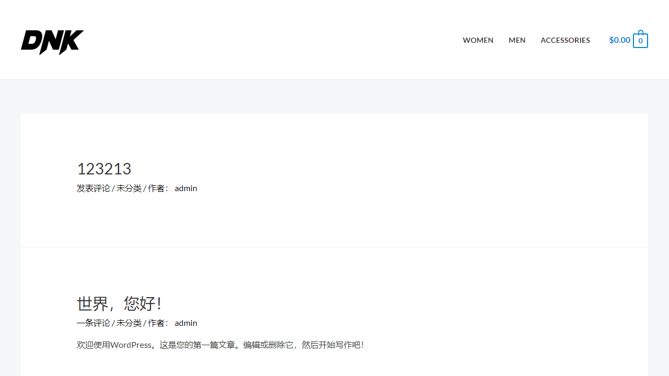
Task: Click the $0.00 cart total
Action: click(x=619, y=40)
